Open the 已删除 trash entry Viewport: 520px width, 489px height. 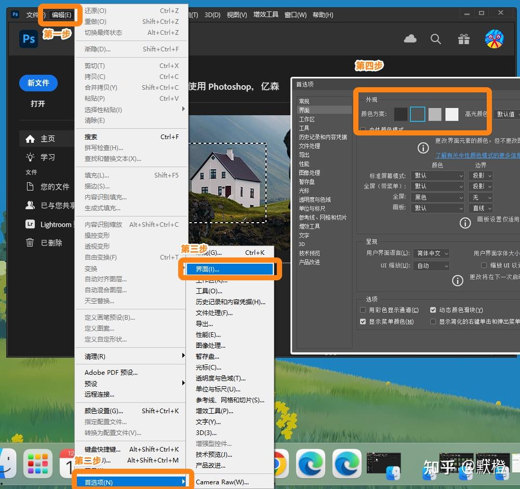(44, 243)
